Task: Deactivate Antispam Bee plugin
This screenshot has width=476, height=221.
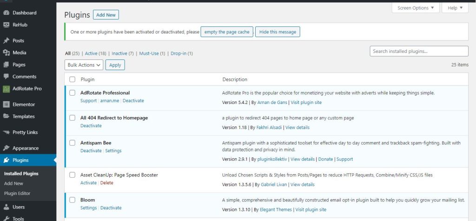Action: point(91,151)
